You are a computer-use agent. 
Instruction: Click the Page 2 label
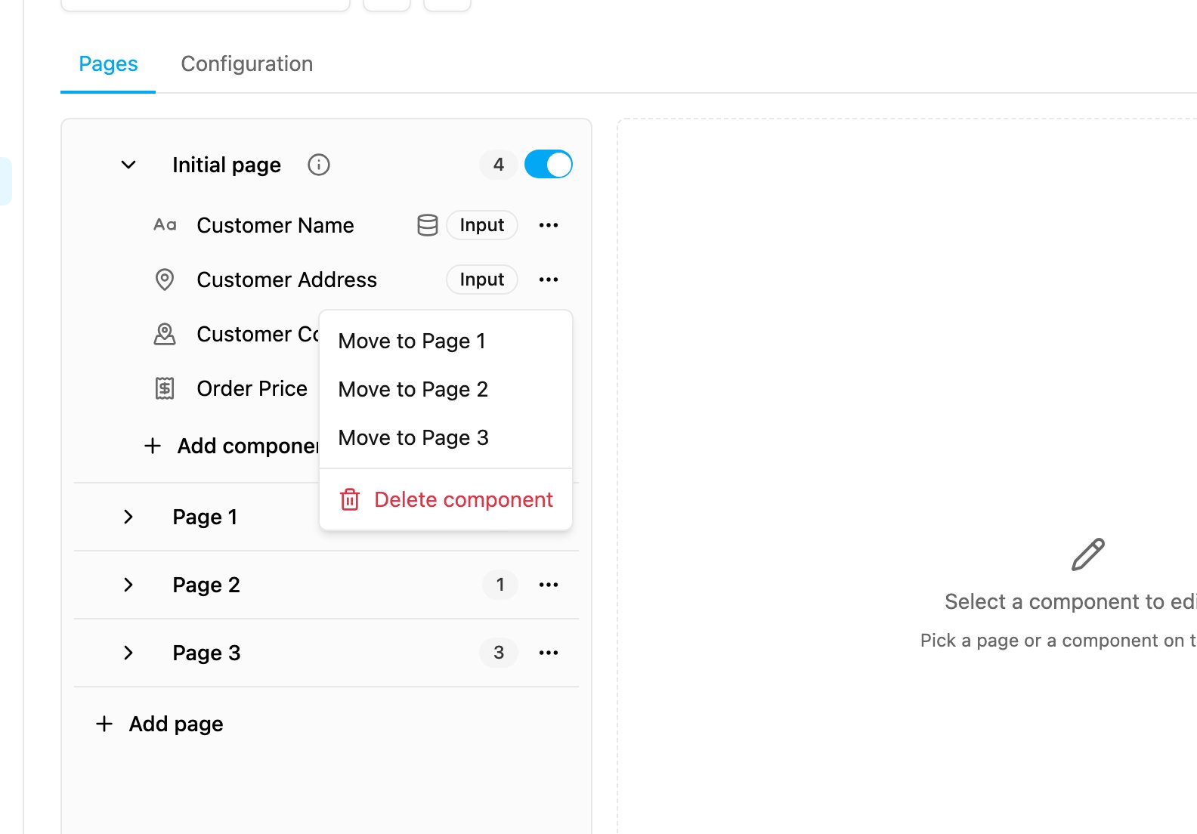pyautogui.click(x=206, y=585)
